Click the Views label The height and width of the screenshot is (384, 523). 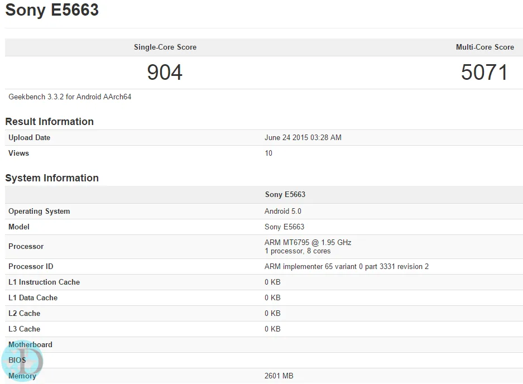[18, 153]
